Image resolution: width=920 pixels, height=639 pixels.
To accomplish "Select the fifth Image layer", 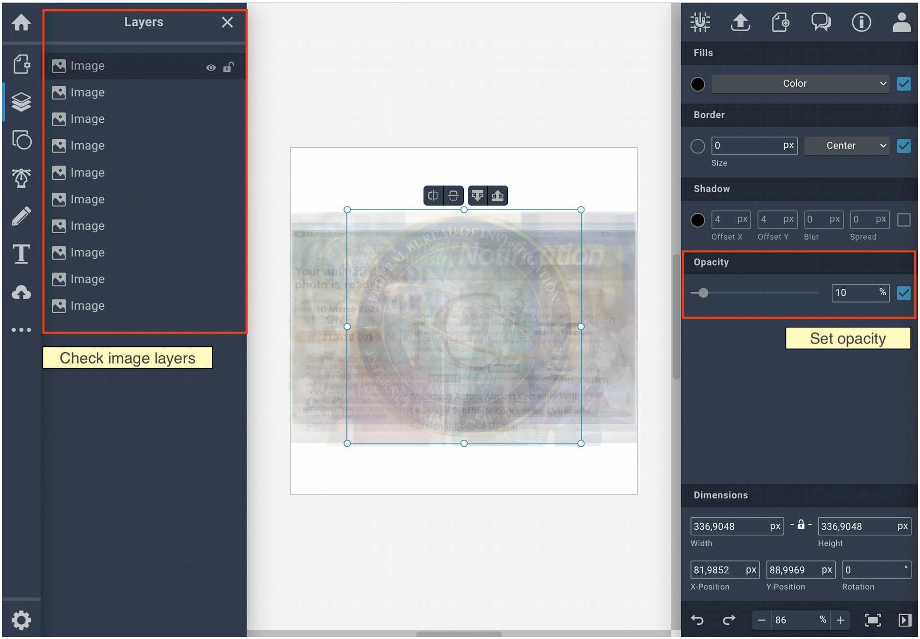I will [145, 173].
